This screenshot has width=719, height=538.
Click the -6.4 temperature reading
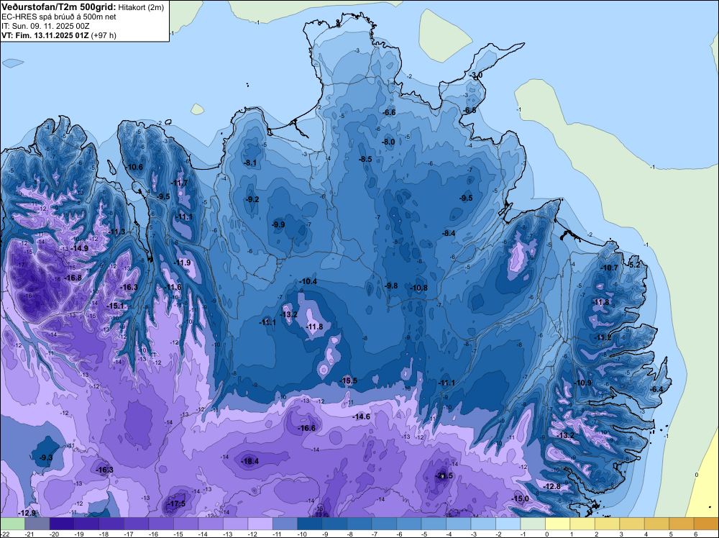click(x=656, y=389)
